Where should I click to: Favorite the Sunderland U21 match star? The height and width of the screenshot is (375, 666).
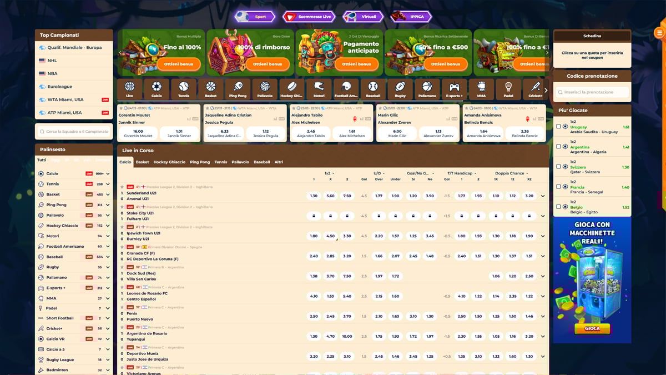pos(122,187)
